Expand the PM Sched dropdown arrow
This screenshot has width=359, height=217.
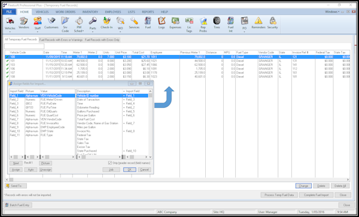pos(83,31)
